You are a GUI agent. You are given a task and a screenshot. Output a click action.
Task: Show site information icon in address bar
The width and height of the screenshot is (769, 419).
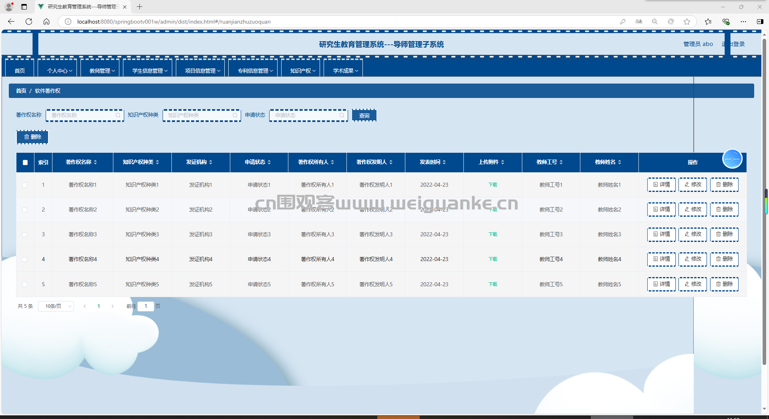click(68, 22)
